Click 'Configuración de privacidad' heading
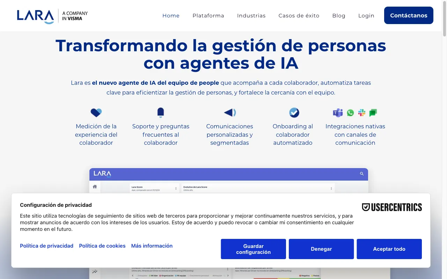Viewport: 447px width, 279px height. pyautogui.click(x=56, y=205)
